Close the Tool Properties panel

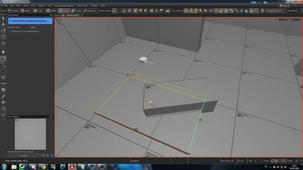click(x=53, y=15)
